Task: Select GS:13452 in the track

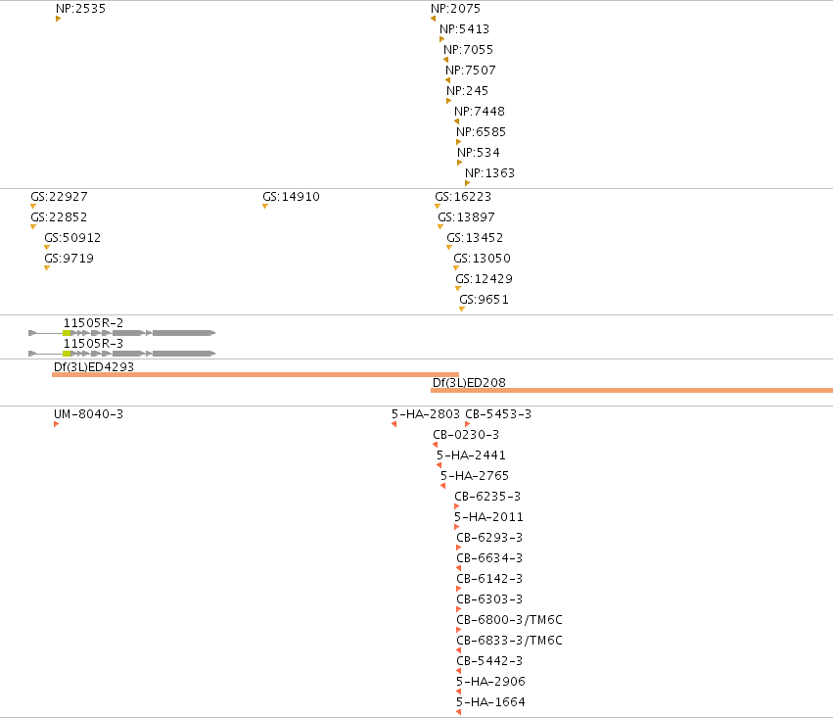Action: [x=475, y=238]
